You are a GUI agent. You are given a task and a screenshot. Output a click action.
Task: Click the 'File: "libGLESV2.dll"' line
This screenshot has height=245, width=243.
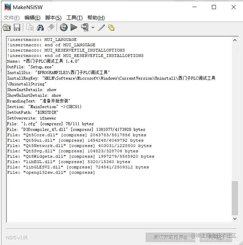point(78,167)
